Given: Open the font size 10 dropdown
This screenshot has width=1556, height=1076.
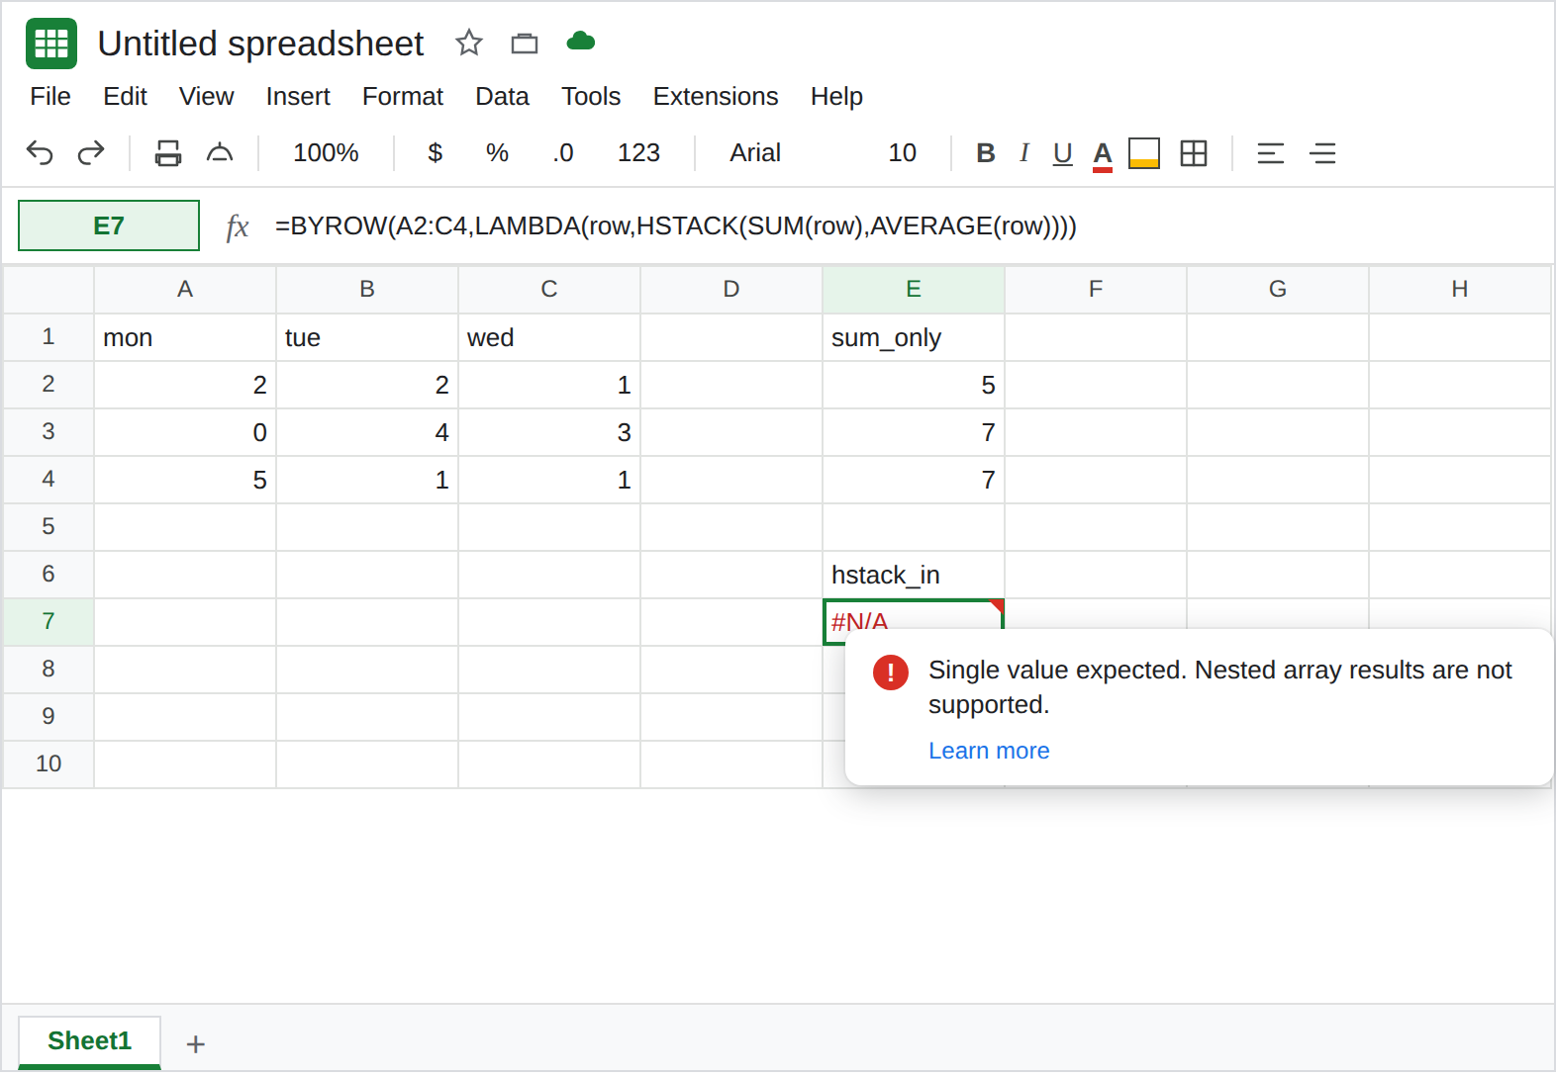Looking at the screenshot, I should 902,153.
